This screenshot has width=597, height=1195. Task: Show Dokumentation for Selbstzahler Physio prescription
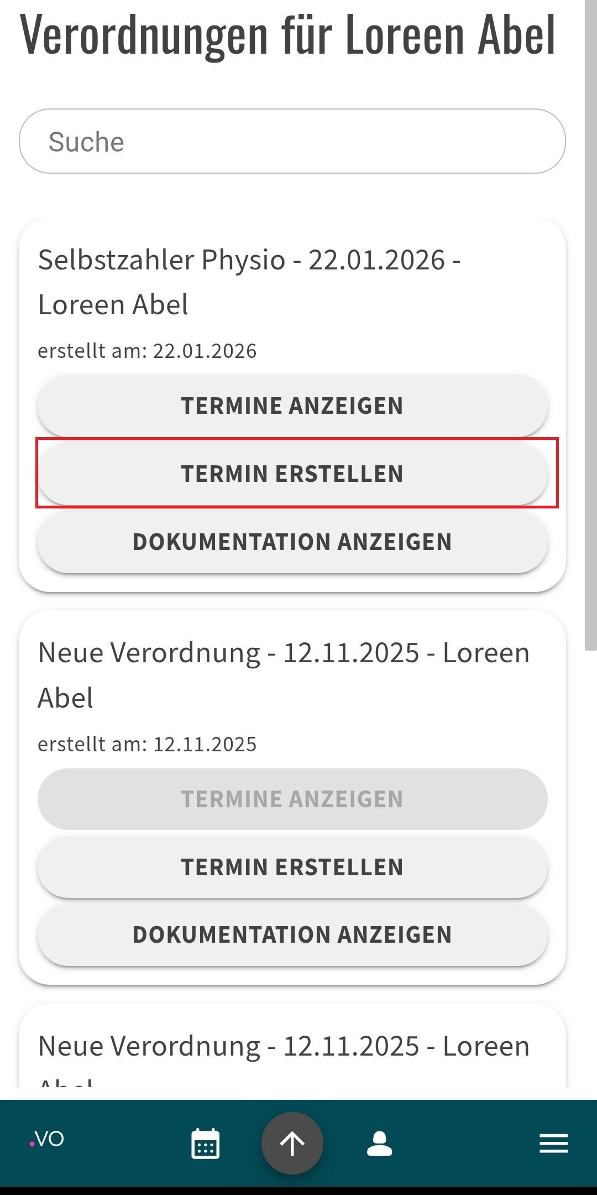click(x=292, y=542)
